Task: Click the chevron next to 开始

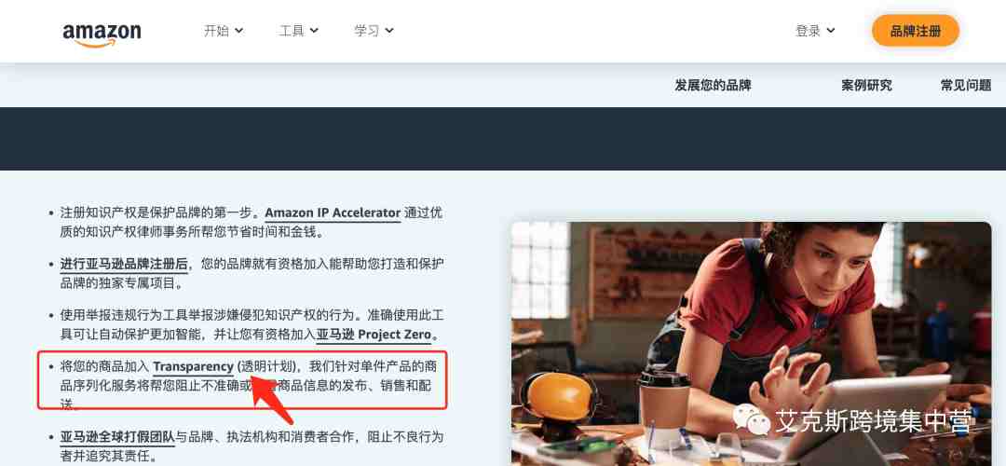Action: [x=238, y=31]
